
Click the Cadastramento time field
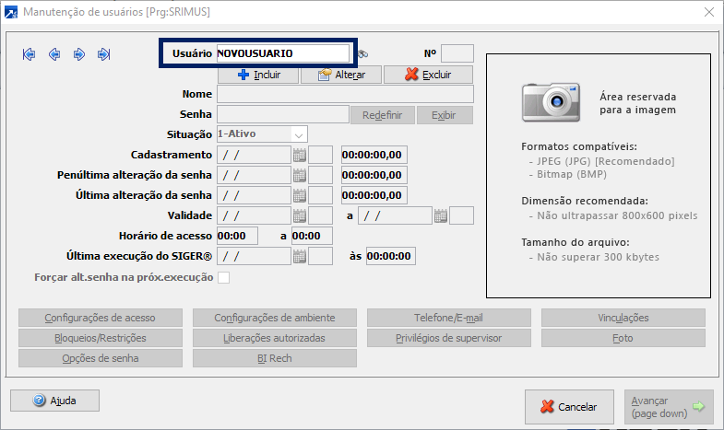374,155
